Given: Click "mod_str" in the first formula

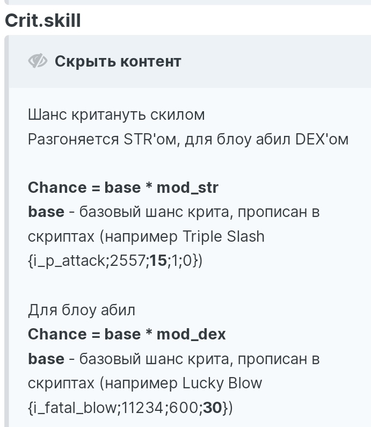Looking at the screenshot, I should coord(187,187).
